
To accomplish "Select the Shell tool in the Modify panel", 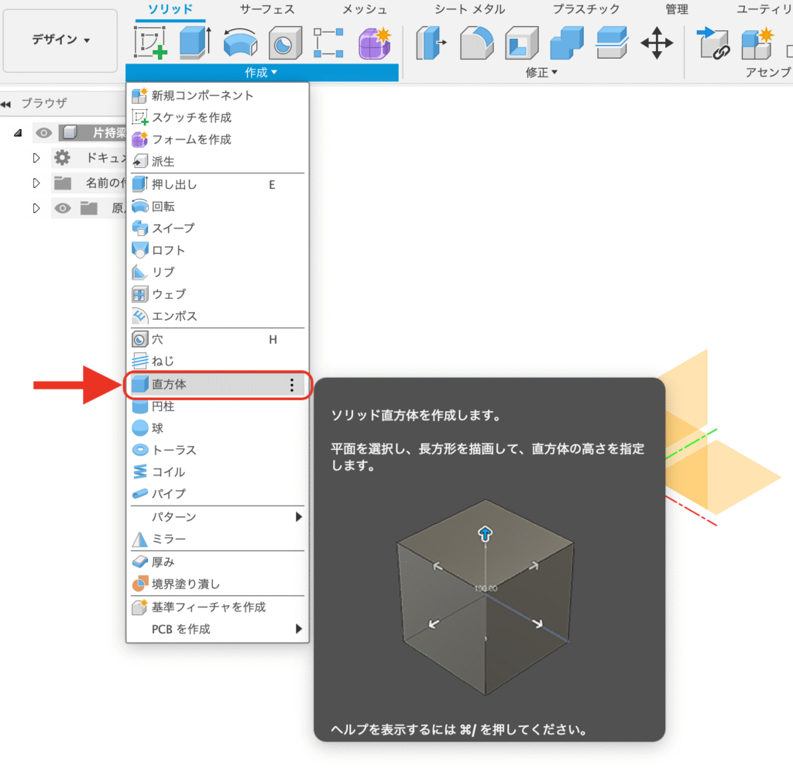I will pos(522,44).
